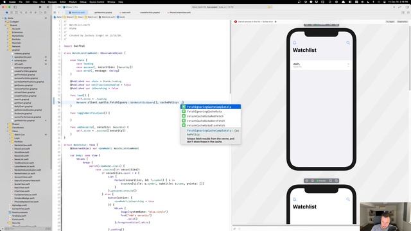Switch to the createPortfolio.graphql editor tab
The image size is (411, 231).
[x=150, y=12]
